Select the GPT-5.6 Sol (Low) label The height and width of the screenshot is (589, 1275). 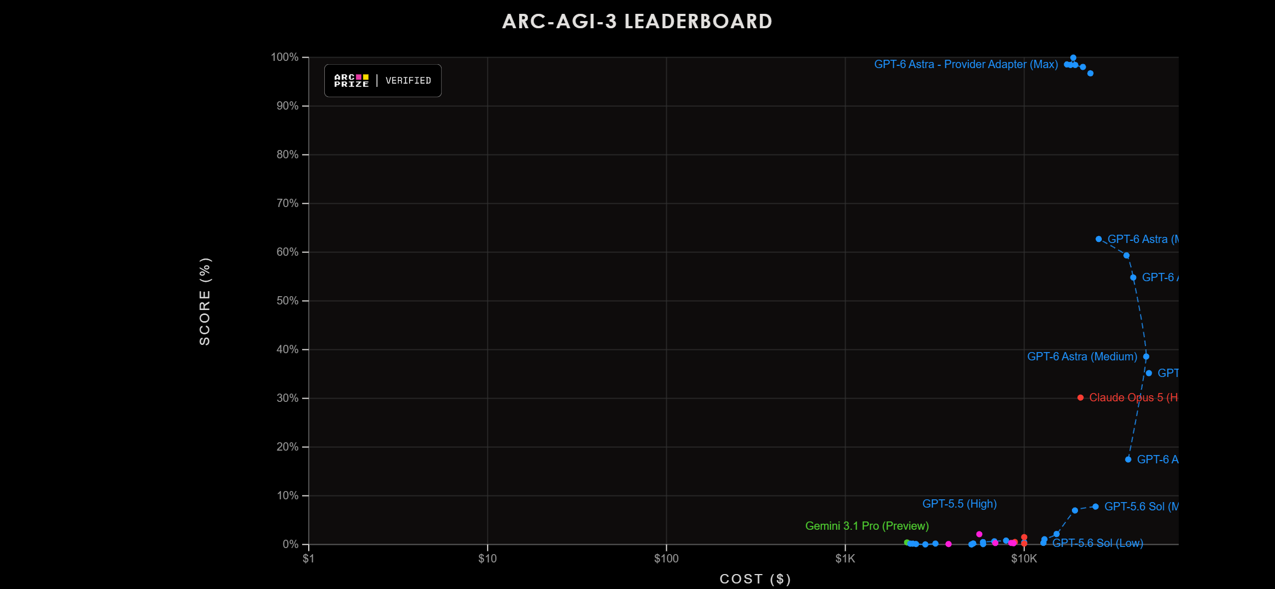(1097, 543)
